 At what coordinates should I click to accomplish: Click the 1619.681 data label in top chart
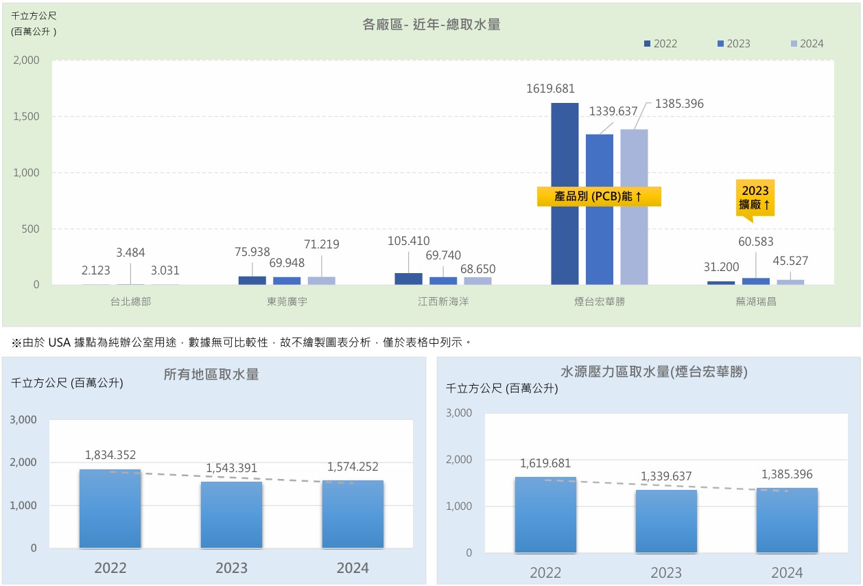550,89
